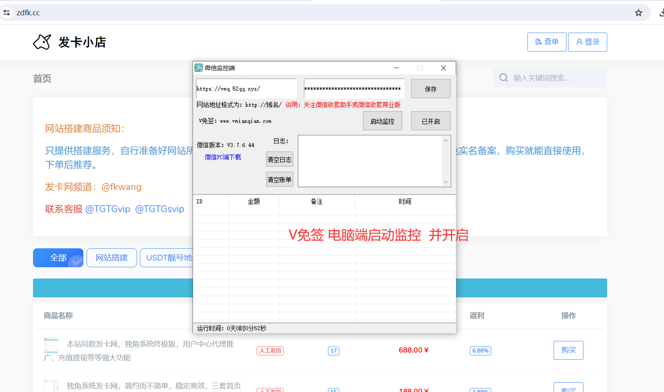Open 独角系统发卡网 product title
The width and height of the screenshot is (664, 392).
pos(154,386)
